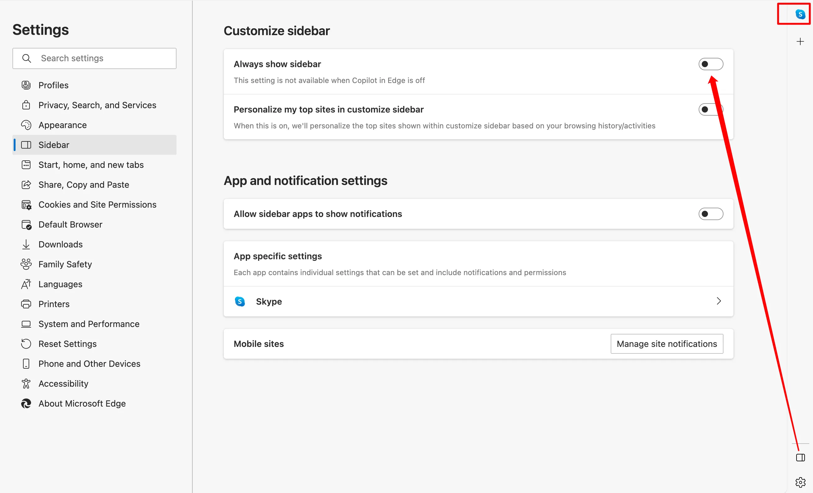Toggle Allow sidebar apps to show notifications
The height and width of the screenshot is (493, 813).
pyautogui.click(x=711, y=214)
